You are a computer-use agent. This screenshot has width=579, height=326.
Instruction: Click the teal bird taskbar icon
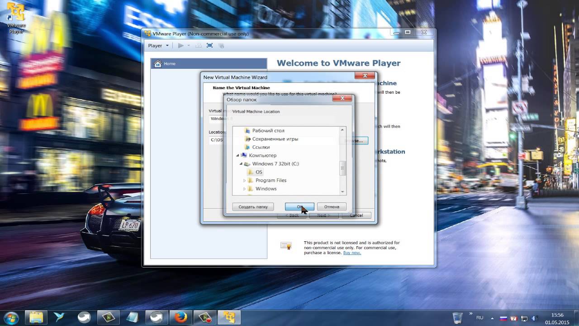59,317
